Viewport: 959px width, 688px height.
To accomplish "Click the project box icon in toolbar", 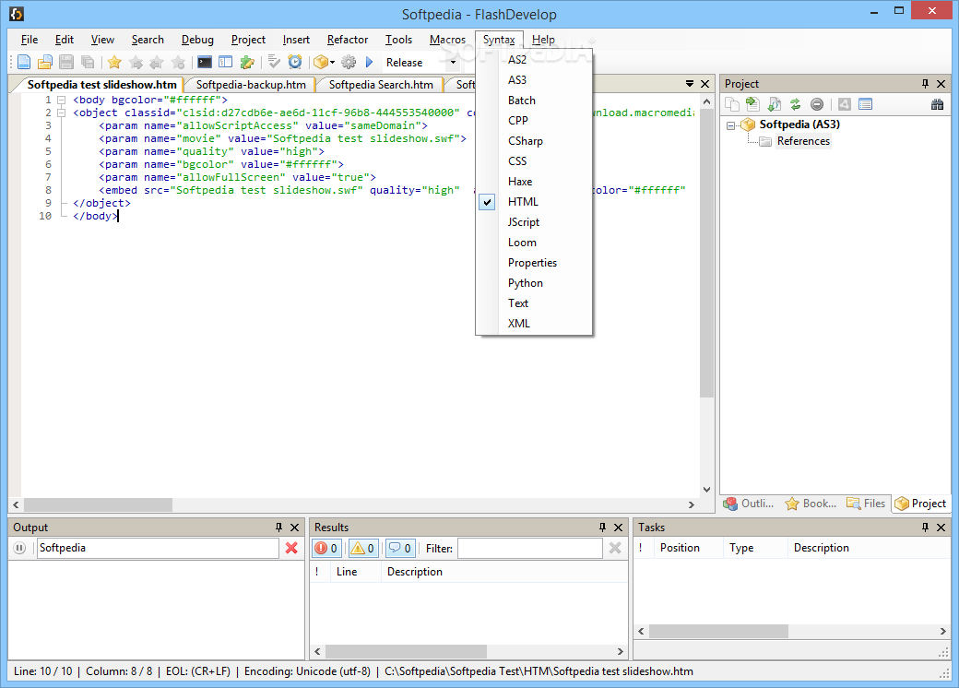I will (x=321, y=62).
